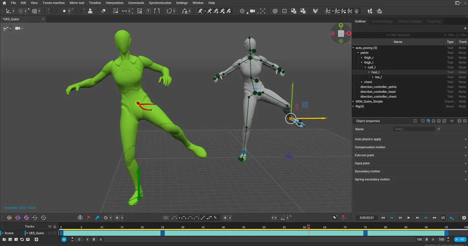Image resolution: width=468 pixels, height=246 pixels.
Task: Toggle first checkbox on the UE5_Quinn track
Action: 50,233
